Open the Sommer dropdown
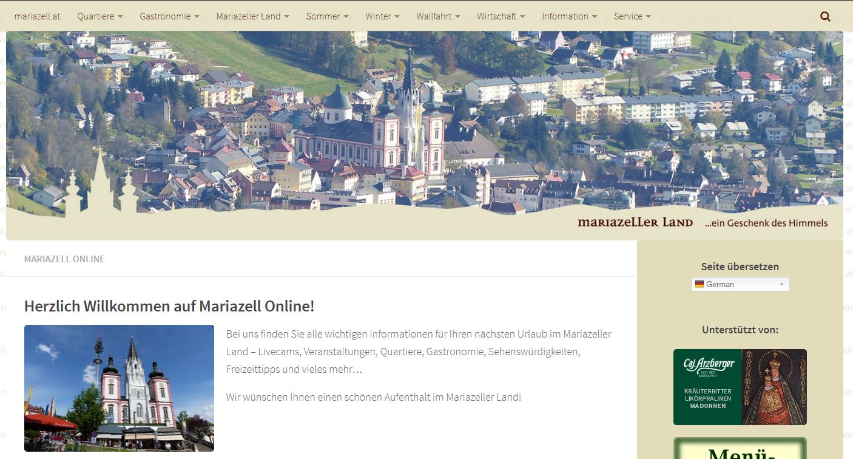The height and width of the screenshot is (459, 853). coord(327,16)
